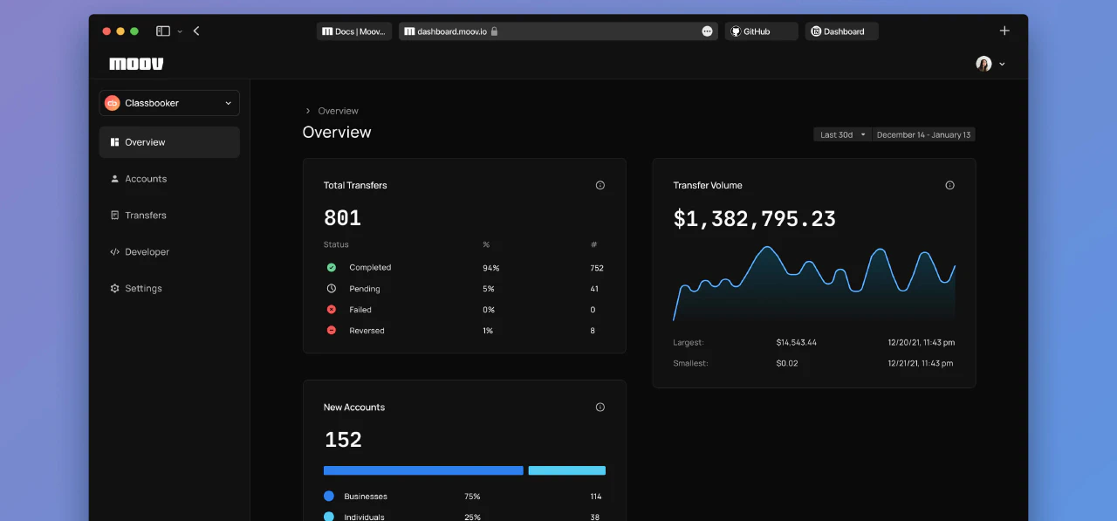Switch to the GitHub browser tab
This screenshot has height=521, width=1117.
pos(761,31)
